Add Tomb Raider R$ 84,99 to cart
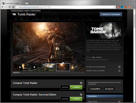Screen dimensions: 136x103 tap(76, 87)
